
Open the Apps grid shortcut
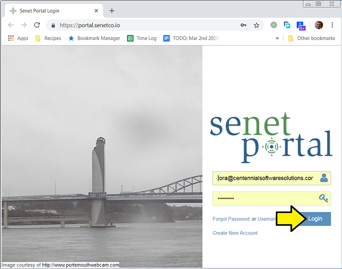coord(18,38)
